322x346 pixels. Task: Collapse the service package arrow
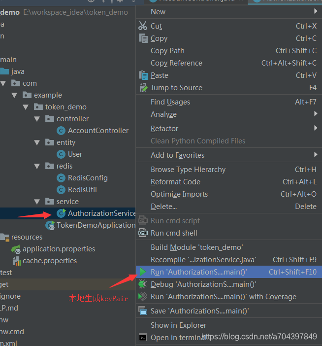37,202
